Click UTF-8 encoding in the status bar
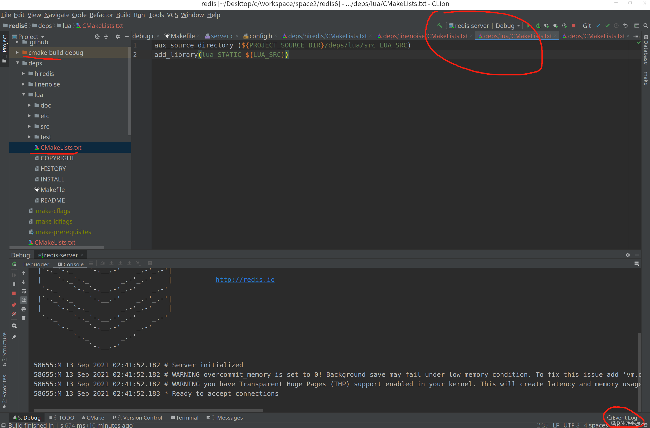Viewport: 650px width, 428px height. coord(571,425)
